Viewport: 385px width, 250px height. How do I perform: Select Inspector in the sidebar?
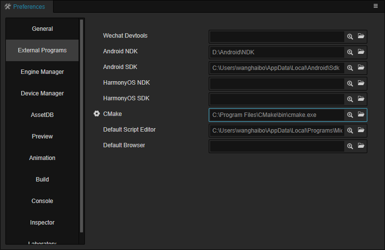(x=42, y=223)
